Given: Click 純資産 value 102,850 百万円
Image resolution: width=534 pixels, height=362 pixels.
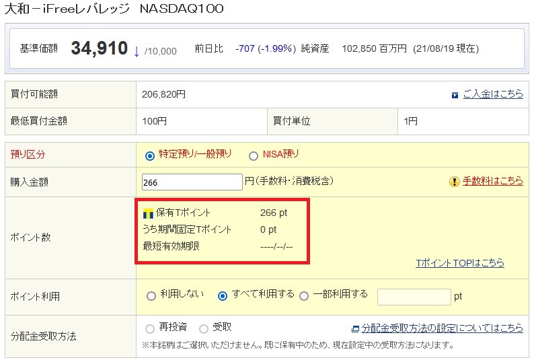Looking at the screenshot, I should 375,48.
